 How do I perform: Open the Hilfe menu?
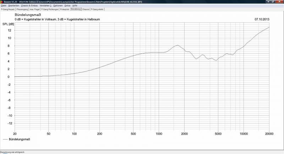tap(75, 6)
